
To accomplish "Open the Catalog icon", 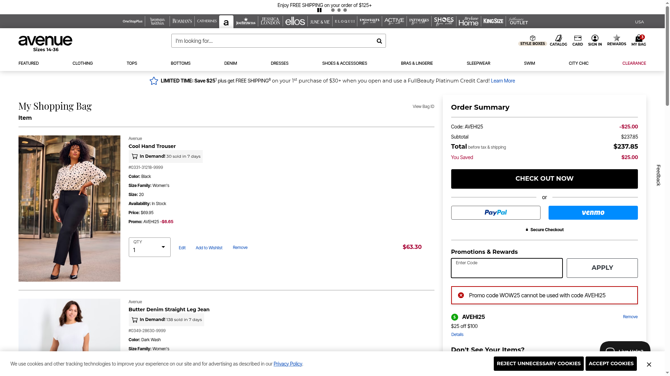I will 558,40.
